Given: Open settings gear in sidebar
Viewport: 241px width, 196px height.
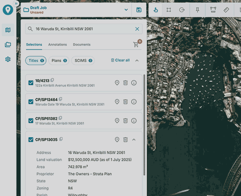Looking at the screenshot, I should tap(8, 59).
